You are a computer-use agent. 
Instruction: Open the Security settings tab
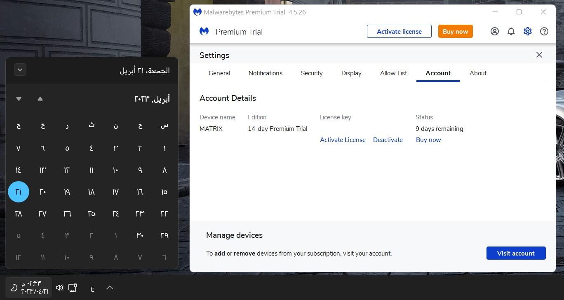(x=312, y=73)
